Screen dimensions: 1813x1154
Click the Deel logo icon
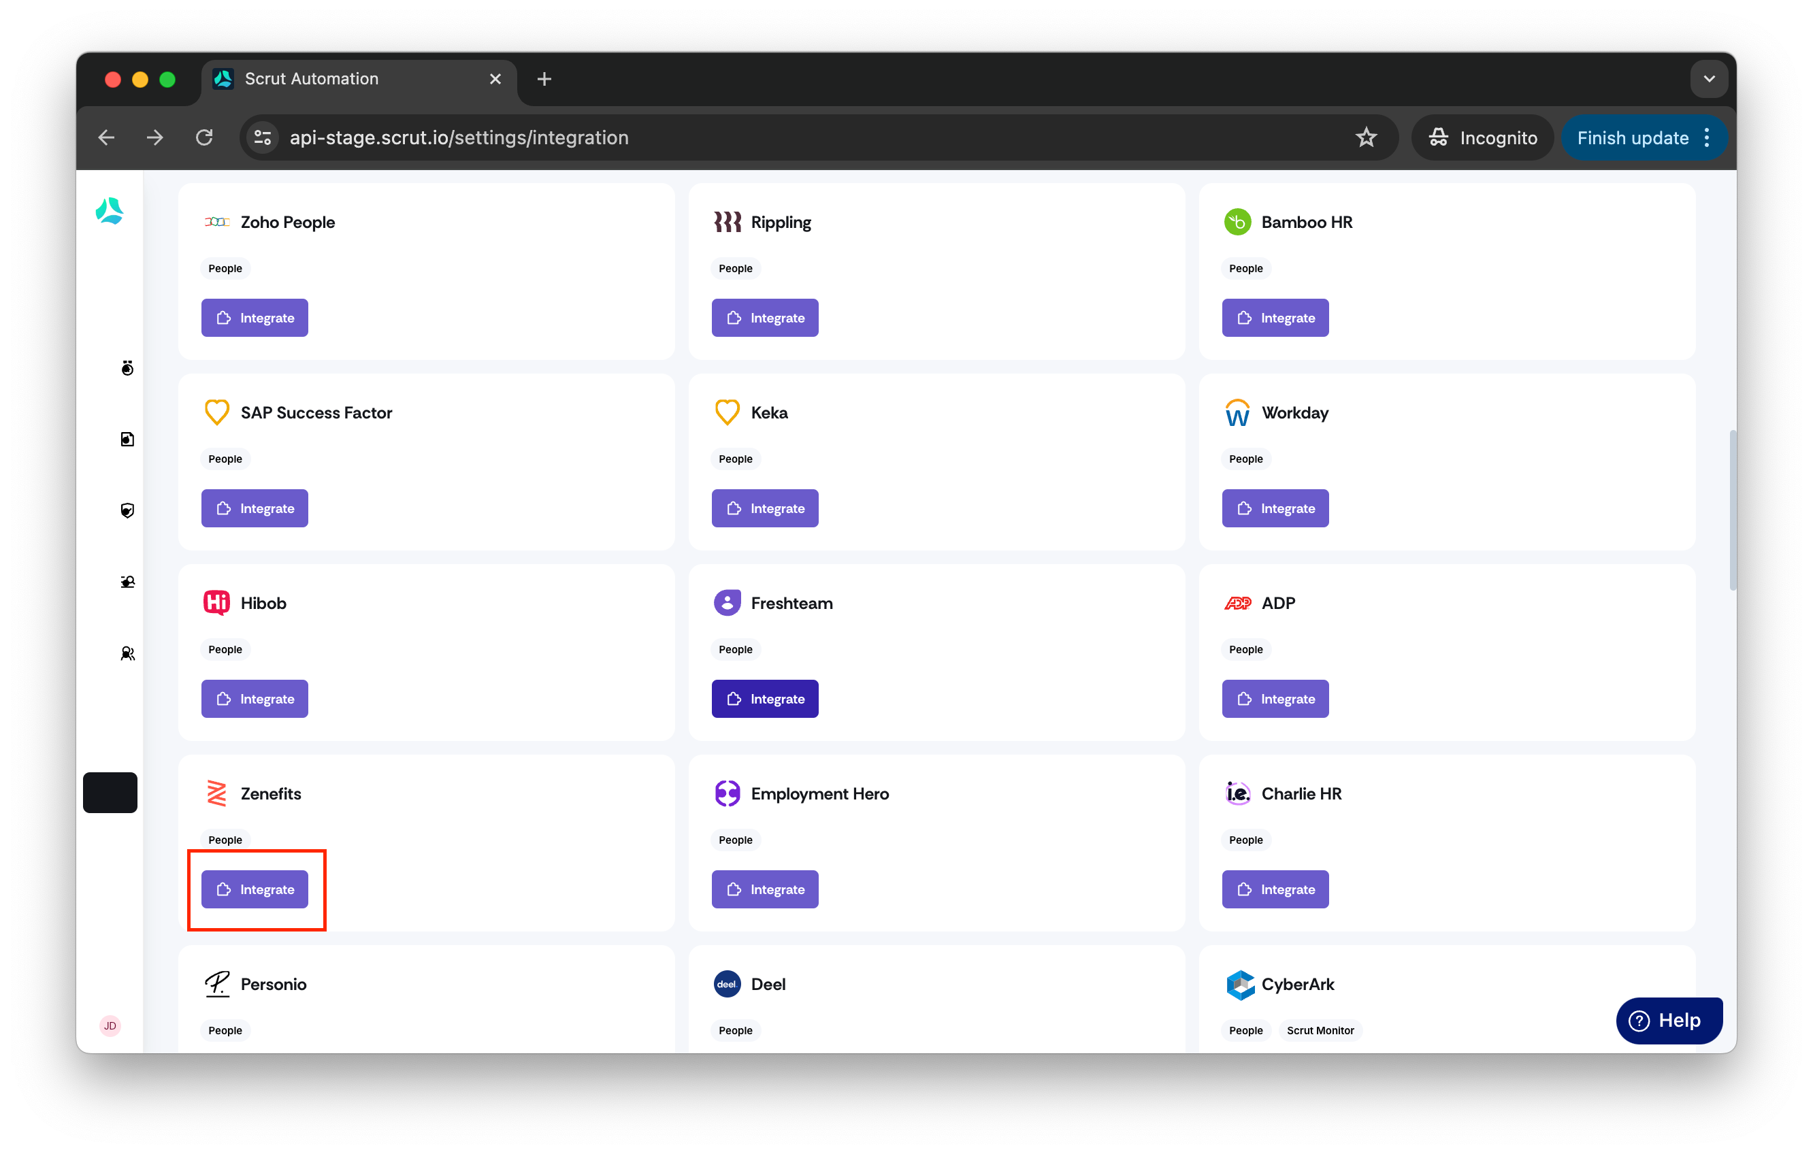(x=728, y=984)
